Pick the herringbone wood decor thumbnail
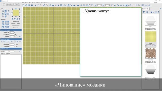162x91 pixels. point(151,53)
